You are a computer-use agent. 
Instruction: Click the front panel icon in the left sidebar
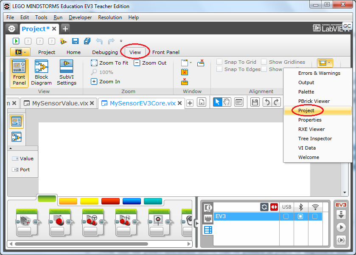(x=17, y=122)
